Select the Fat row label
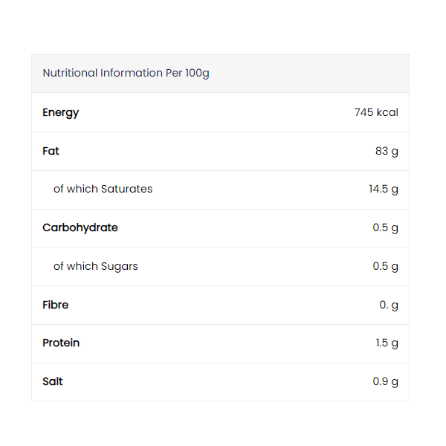This screenshot has height=446, width=446. [x=51, y=151]
